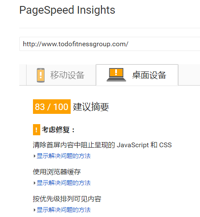
Task: Click the URL input field
Action: [x=110, y=44]
